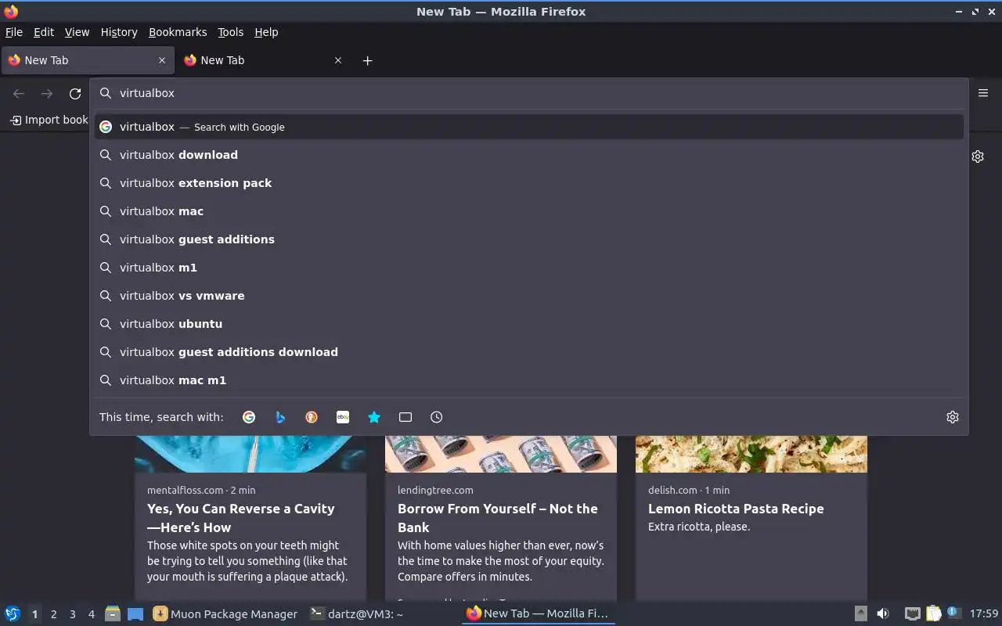Switch to workspace 4 in pager
The image size is (1002, 626).
92,614
